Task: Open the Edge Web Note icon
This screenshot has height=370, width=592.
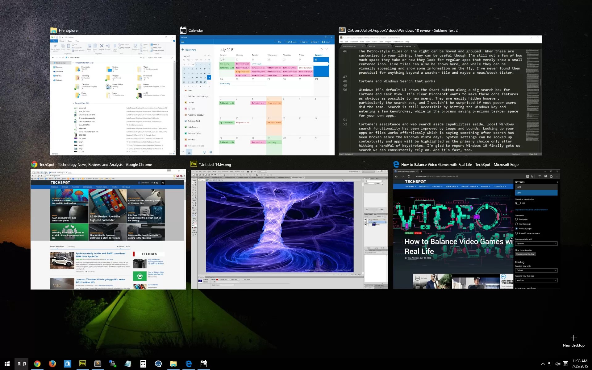Action: pyautogui.click(x=545, y=176)
